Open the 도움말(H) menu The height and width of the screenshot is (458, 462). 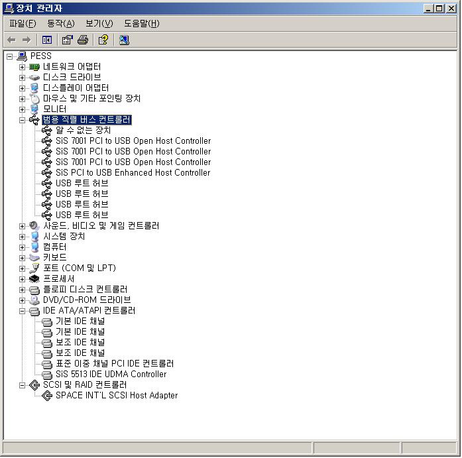coord(141,23)
